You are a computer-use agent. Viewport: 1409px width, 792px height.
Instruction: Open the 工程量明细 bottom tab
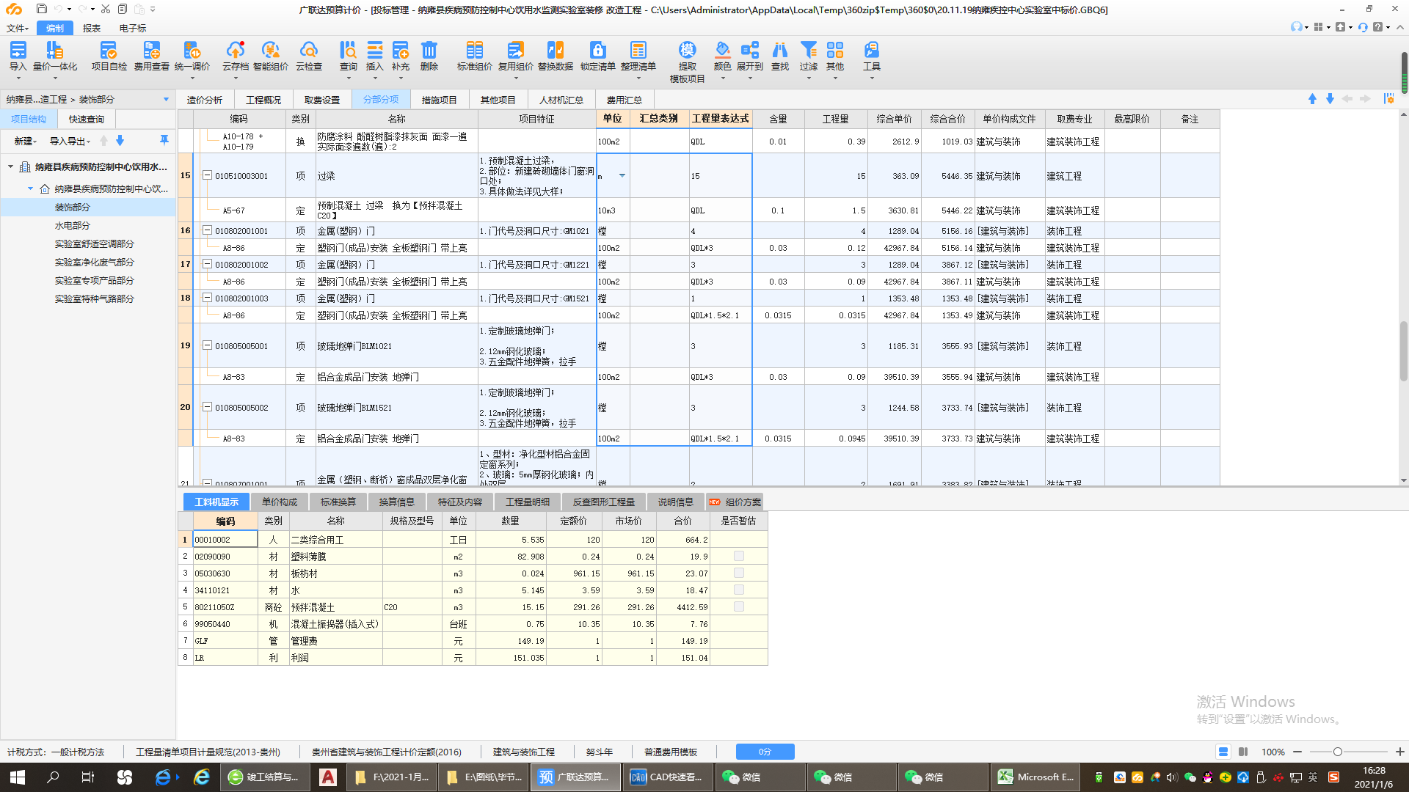528,502
